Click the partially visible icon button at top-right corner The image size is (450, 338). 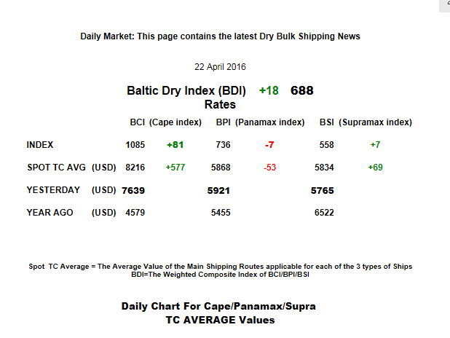tap(445, 6)
